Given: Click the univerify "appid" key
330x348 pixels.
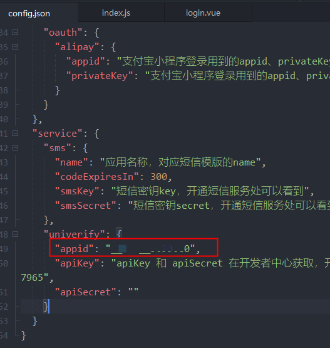Looking at the screenshot, I should click(x=75, y=249).
